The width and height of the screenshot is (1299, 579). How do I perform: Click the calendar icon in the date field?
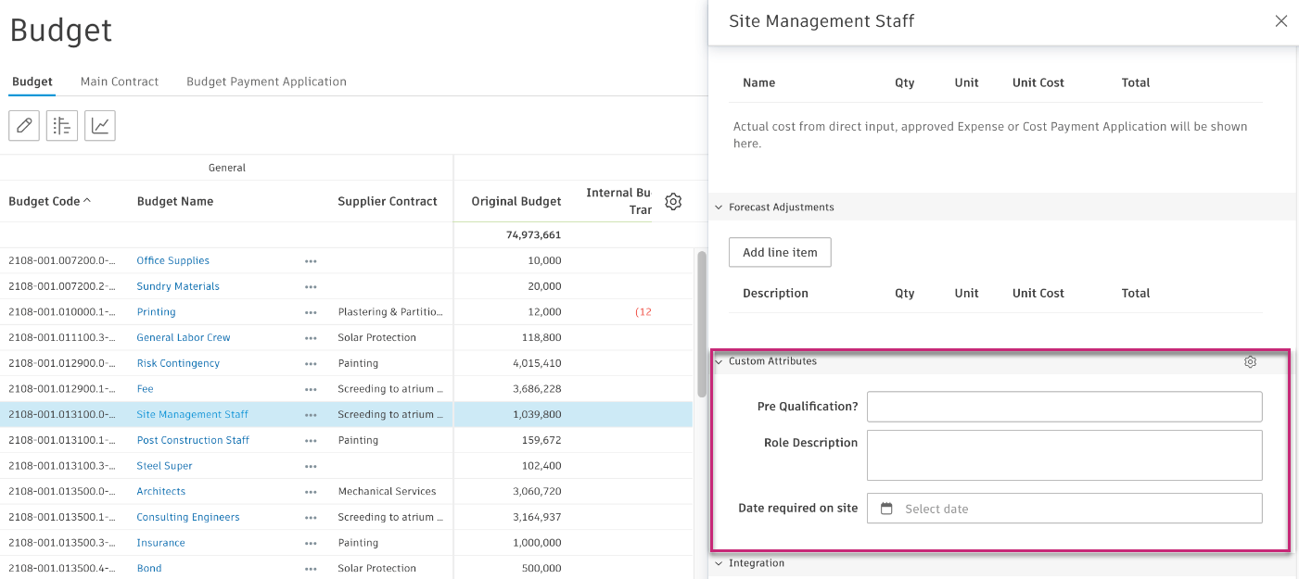(x=886, y=509)
